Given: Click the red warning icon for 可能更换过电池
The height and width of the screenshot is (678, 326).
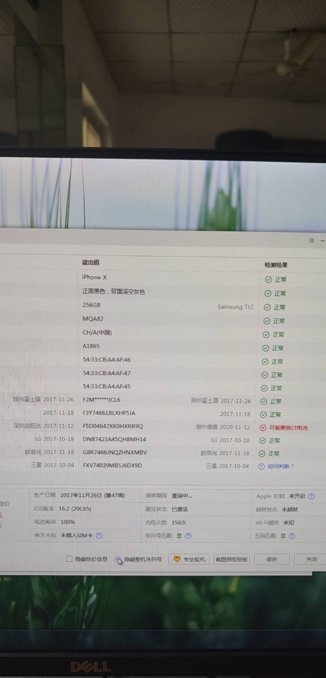Looking at the screenshot, I should (x=263, y=428).
